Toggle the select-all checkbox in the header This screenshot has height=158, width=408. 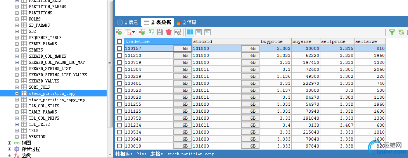tap(119, 41)
